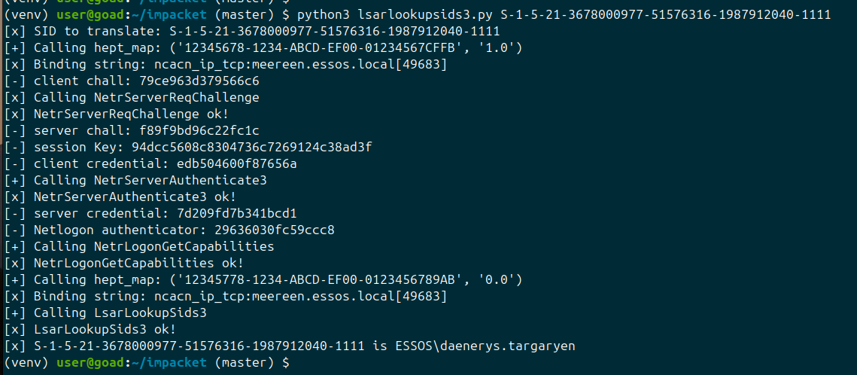Click the 'SID to translate' output line
Viewport: 857px width, 375px height.
(252, 31)
